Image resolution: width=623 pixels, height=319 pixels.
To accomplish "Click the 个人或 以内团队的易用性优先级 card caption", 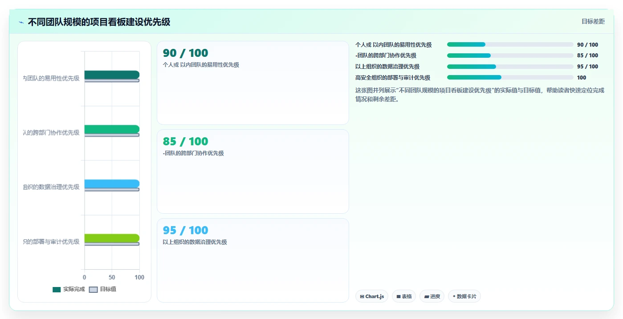I will pos(201,65).
